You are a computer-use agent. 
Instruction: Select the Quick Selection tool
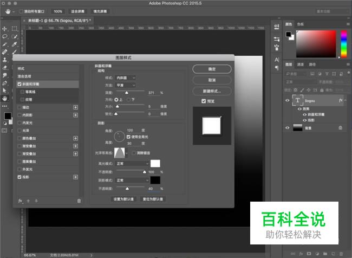pos(15,36)
